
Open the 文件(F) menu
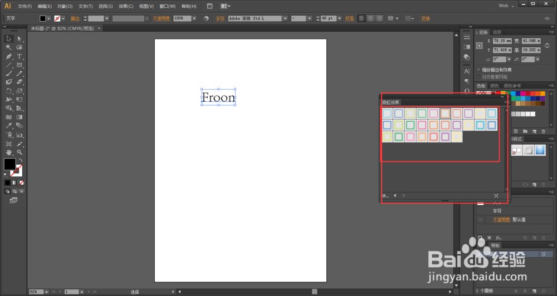[25, 6]
